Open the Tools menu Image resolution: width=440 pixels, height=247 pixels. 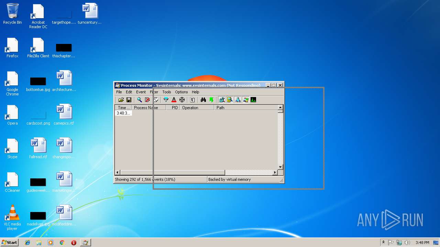tap(167, 92)
